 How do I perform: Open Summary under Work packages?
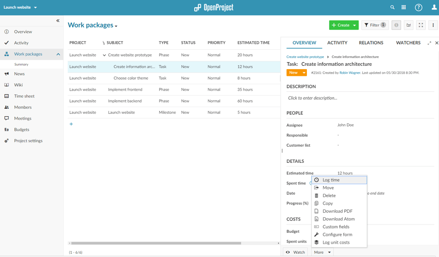point(21,64)
